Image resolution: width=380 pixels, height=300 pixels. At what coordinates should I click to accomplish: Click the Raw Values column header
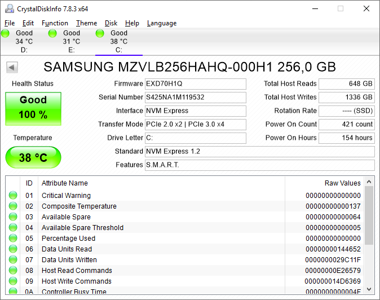click(324, 183)
